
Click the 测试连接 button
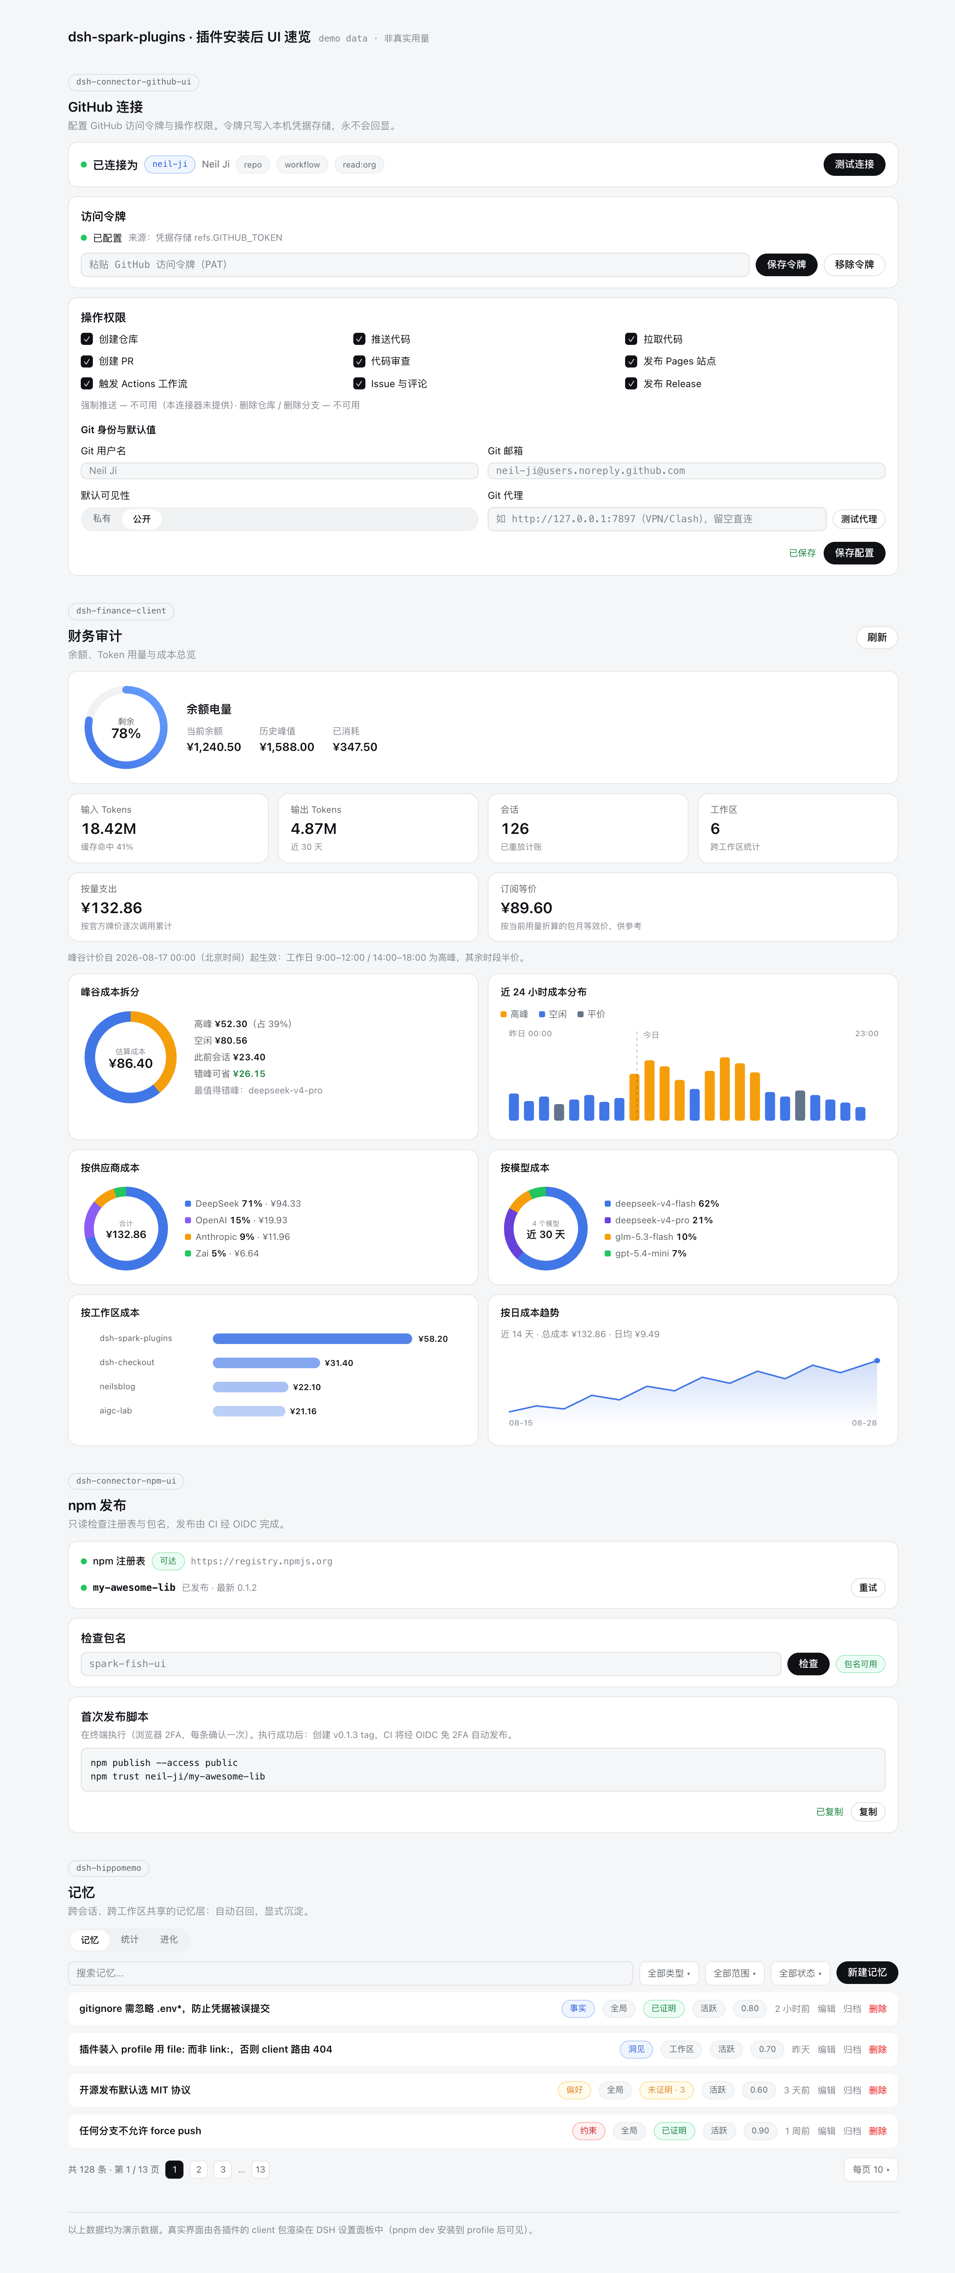tap(854, 164)
